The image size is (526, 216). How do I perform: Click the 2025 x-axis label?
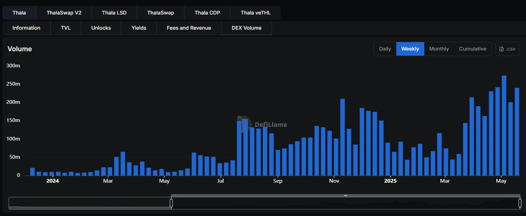click(390, 181)
